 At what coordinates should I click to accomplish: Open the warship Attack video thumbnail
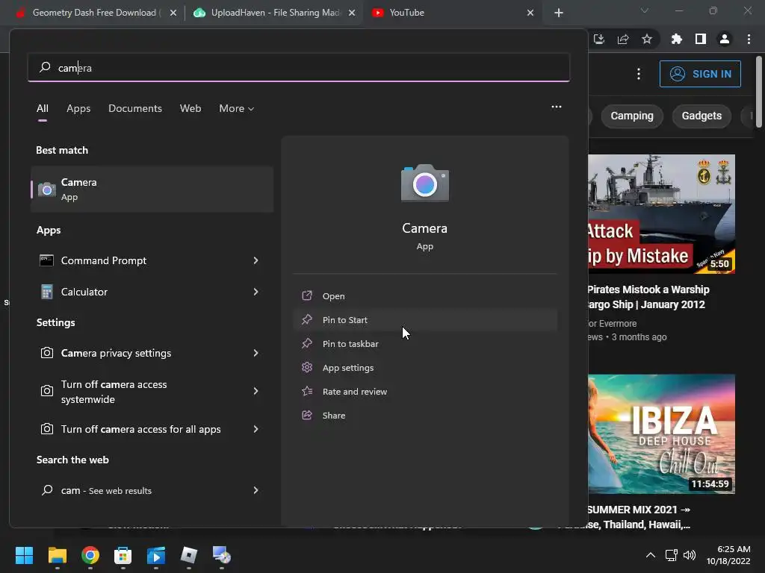[x=662, y=214]
